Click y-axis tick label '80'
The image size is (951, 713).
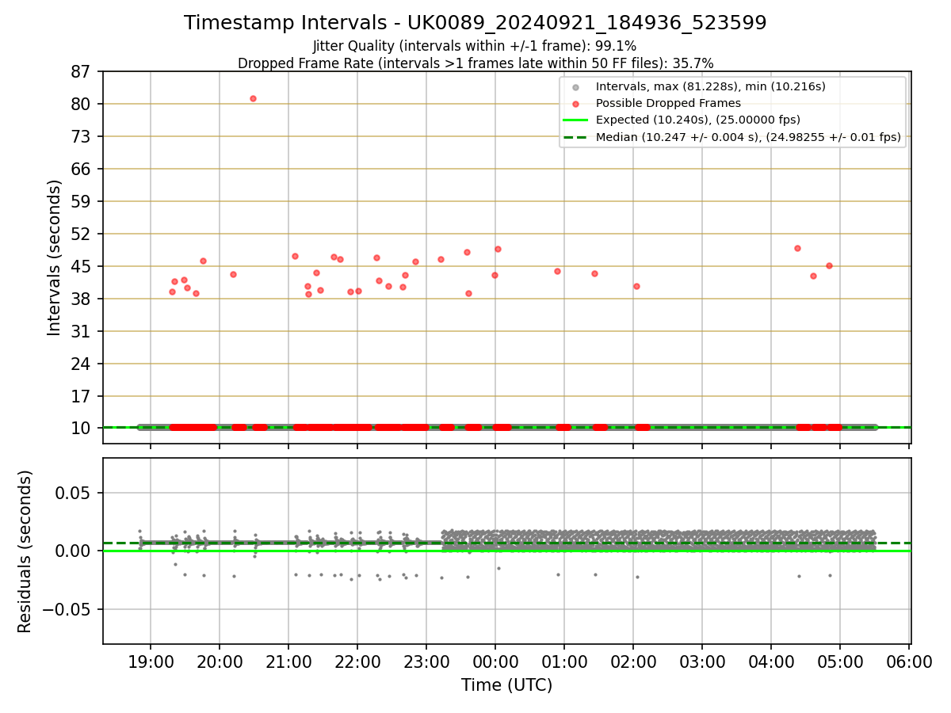[82, 104]
